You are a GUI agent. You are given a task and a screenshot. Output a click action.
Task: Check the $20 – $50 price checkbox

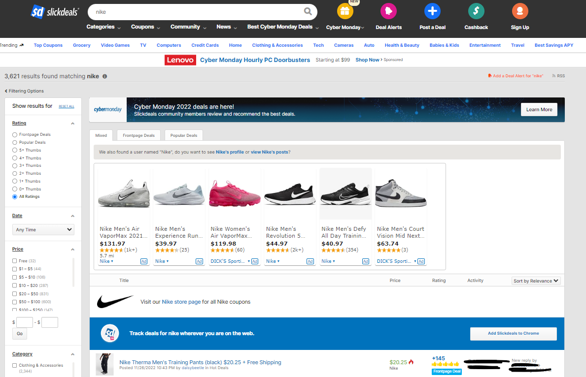pos(15,294)
